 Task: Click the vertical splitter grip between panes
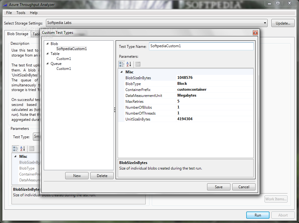[115, 110]
